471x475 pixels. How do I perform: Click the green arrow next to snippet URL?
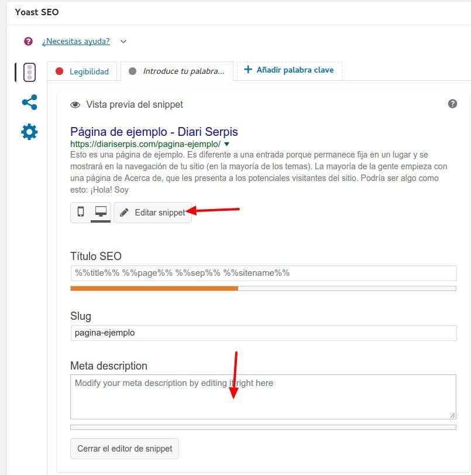point(226,144)
